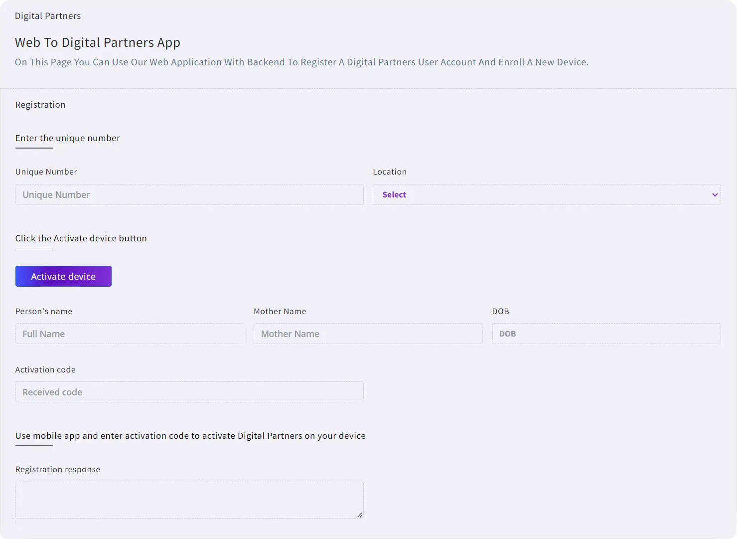This screenshot has height=539, width=737.
Task: Click the 'Enter the unique number' step heading
Action: (68, 138)
